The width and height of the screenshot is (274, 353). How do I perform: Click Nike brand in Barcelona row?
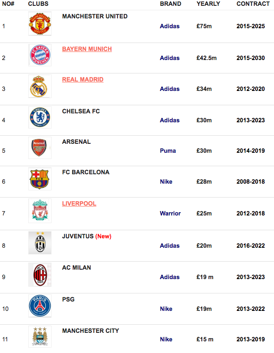(x=166, y=181)
